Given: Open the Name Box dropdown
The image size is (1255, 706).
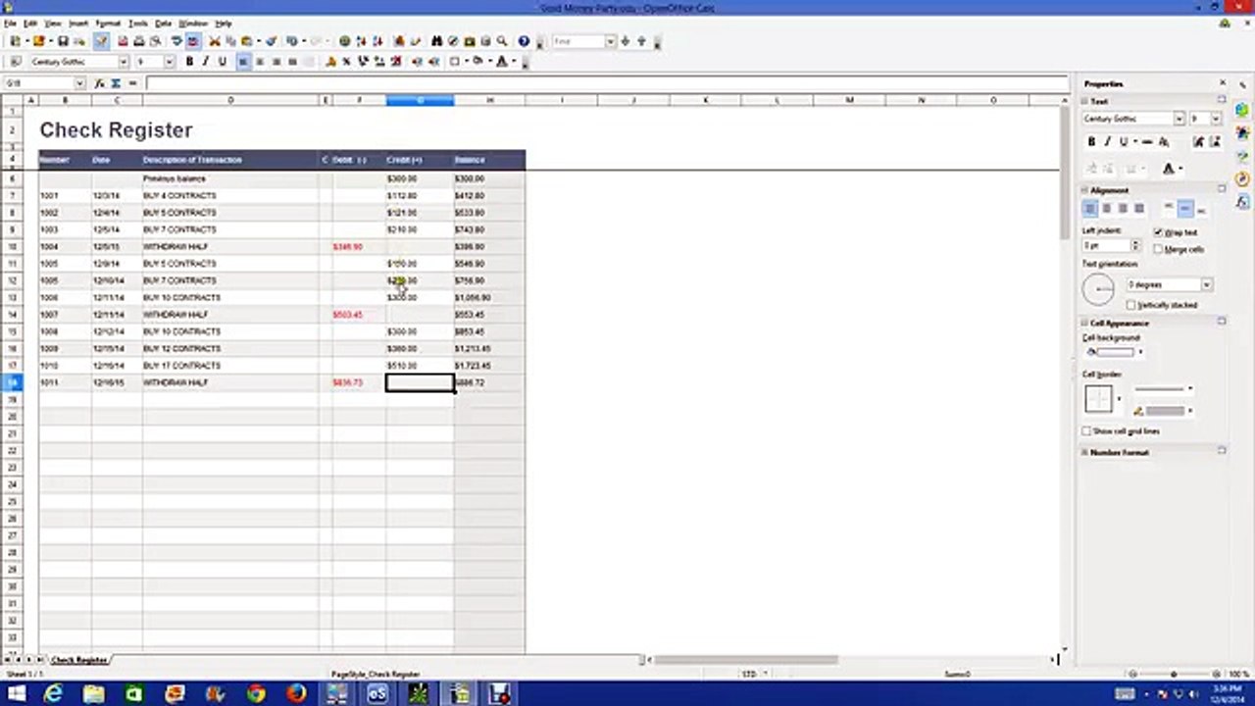Looking at the screenshot, I should point(79,83).
